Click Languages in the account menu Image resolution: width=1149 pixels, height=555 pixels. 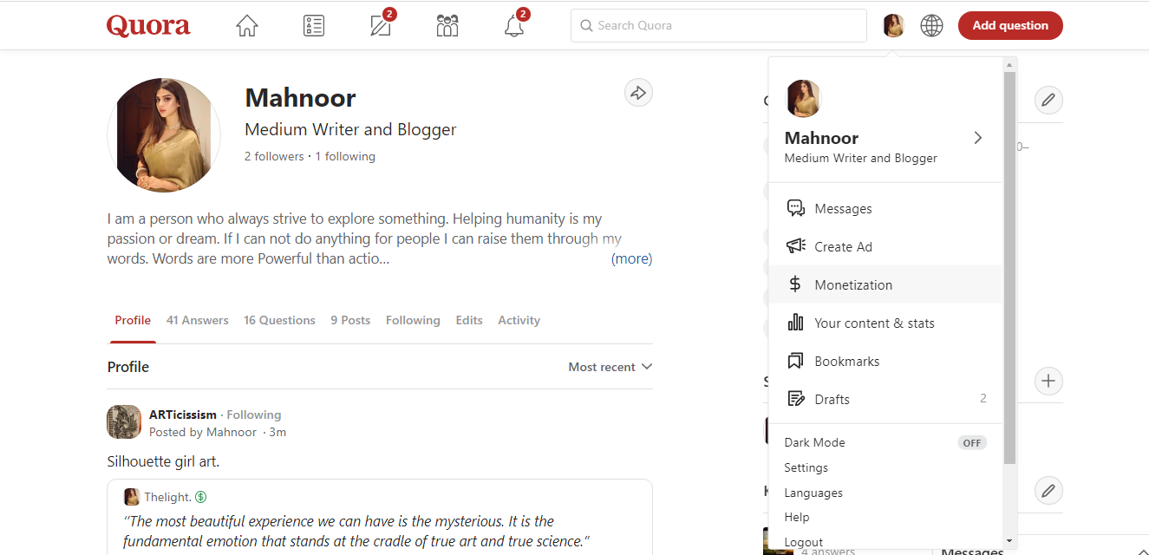pyautogui.click(x=813, y=493)
